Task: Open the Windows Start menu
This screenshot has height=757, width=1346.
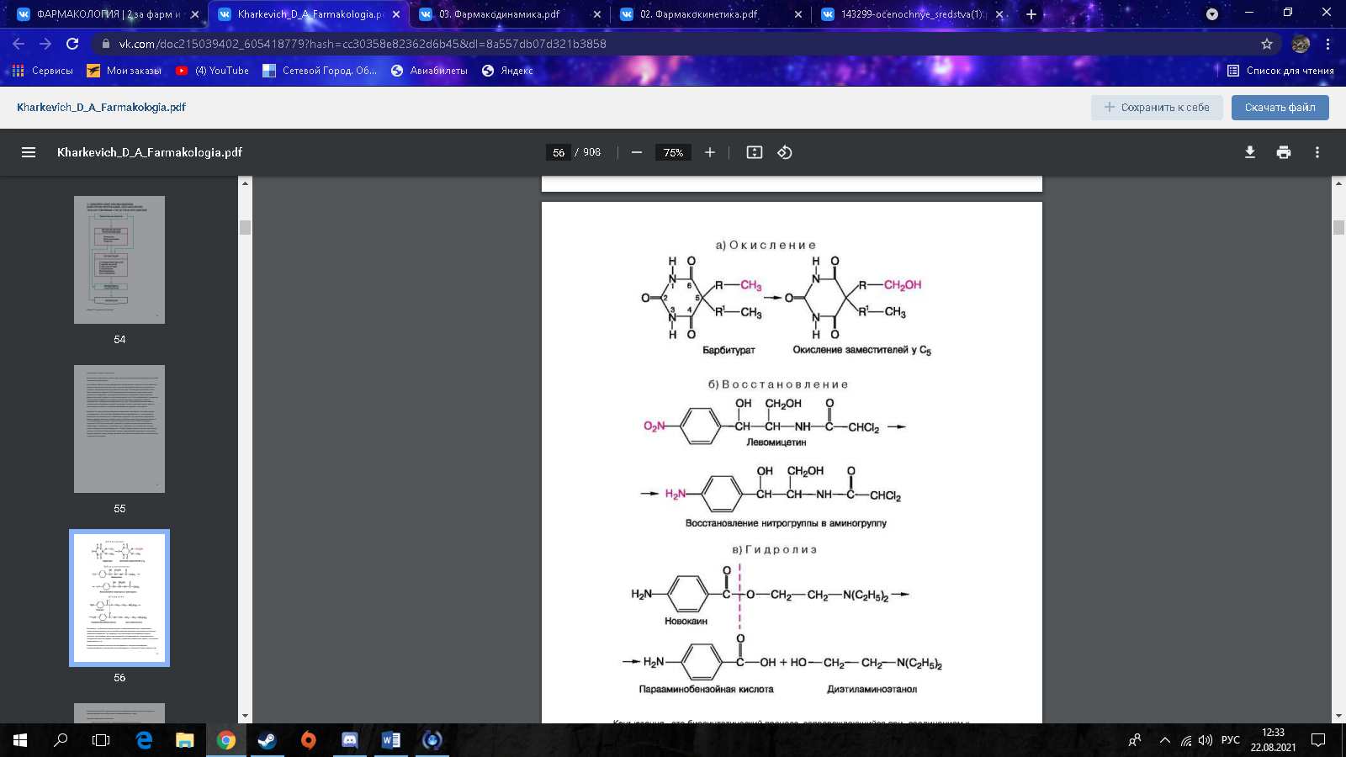Action: pyautogui.click(x=20, y=740)
